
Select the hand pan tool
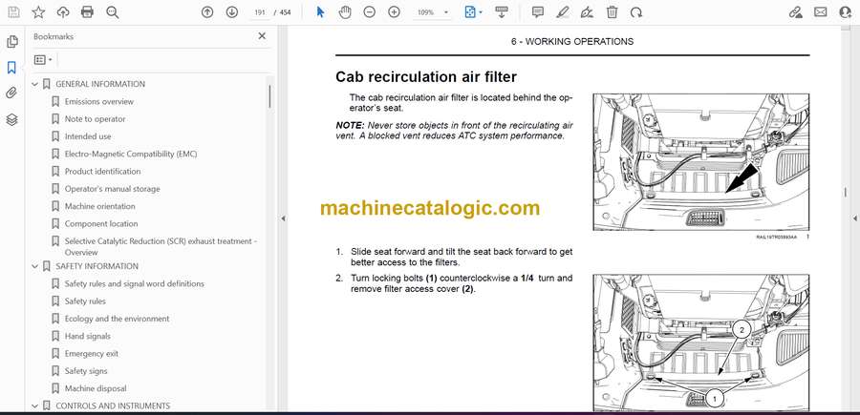click(x=345, y=12)
